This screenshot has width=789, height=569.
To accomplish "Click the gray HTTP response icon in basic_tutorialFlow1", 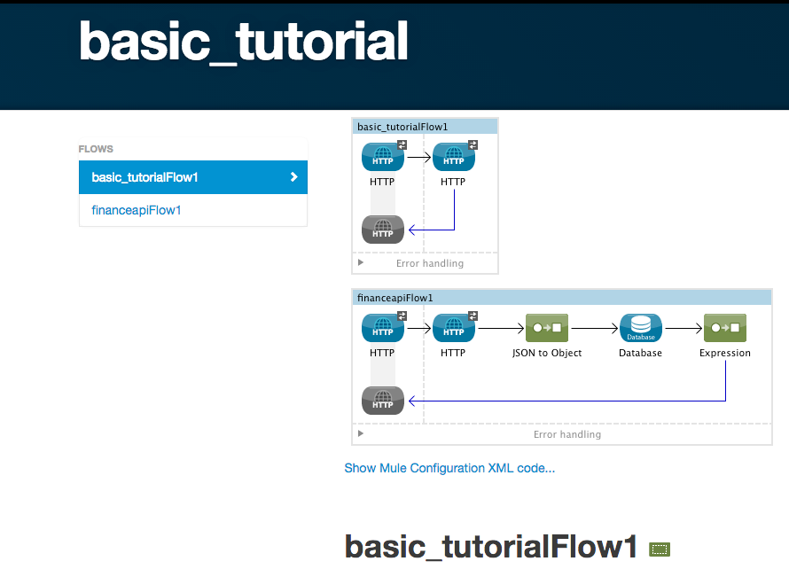I will [x=383, y=230].
